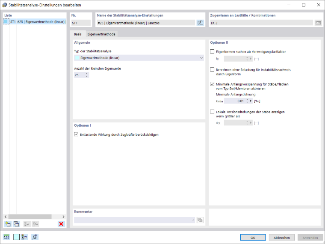This screenshot has width=325, height=244.
Task: Click left arrow of list horizontal scrollbar
Action: pos(6,217)
